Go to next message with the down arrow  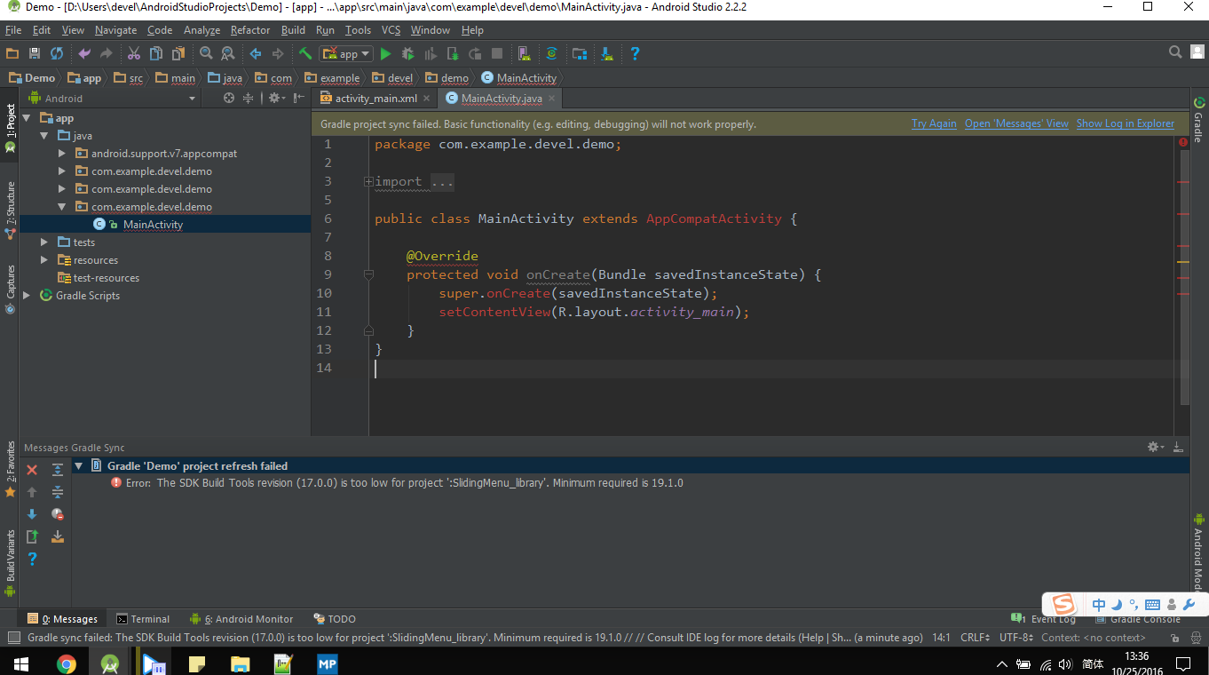click(x=32, y=514)
